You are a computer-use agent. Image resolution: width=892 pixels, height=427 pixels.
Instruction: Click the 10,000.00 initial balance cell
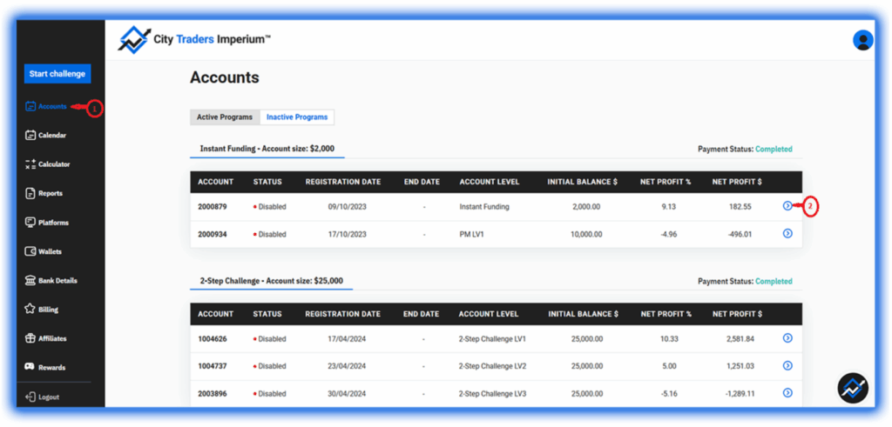(x=586, y=234)
